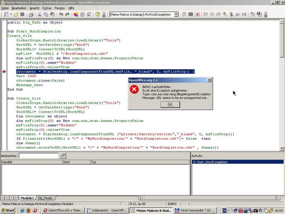Select the Start_WordCompletion call stack entry

[238, 162]
